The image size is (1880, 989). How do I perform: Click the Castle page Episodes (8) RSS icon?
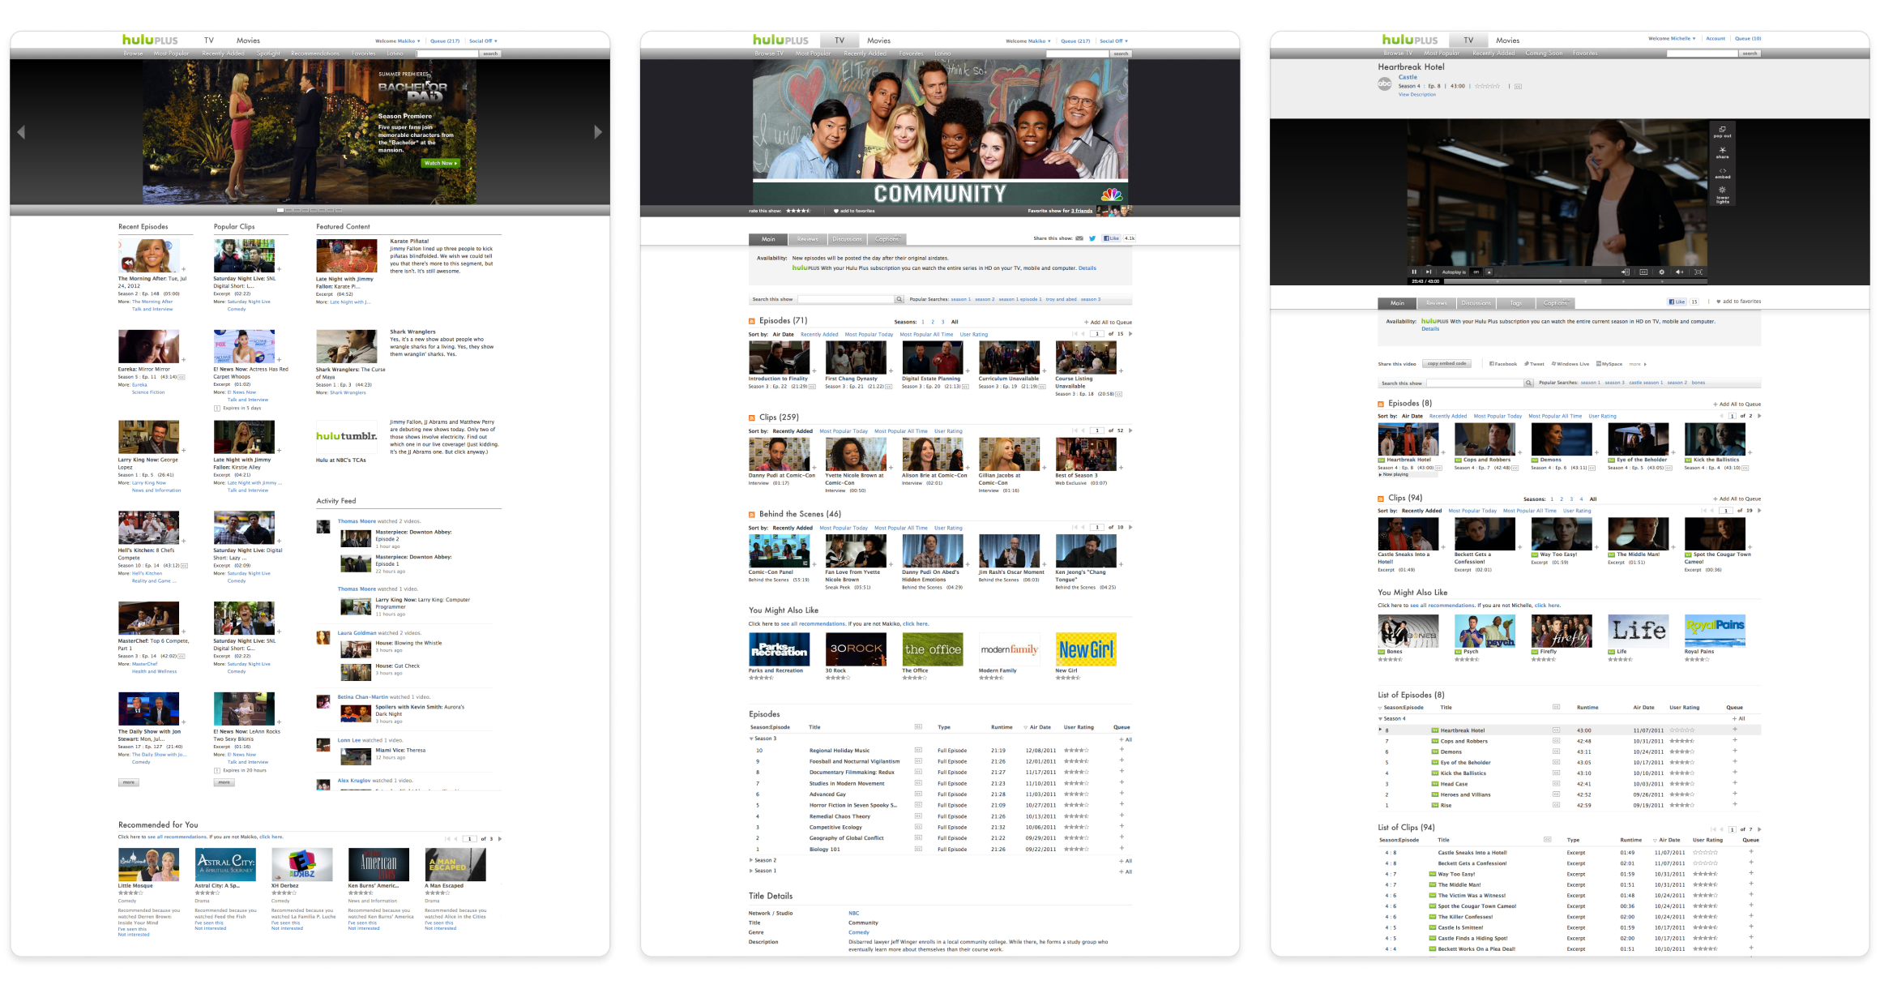coord(1381,404)
